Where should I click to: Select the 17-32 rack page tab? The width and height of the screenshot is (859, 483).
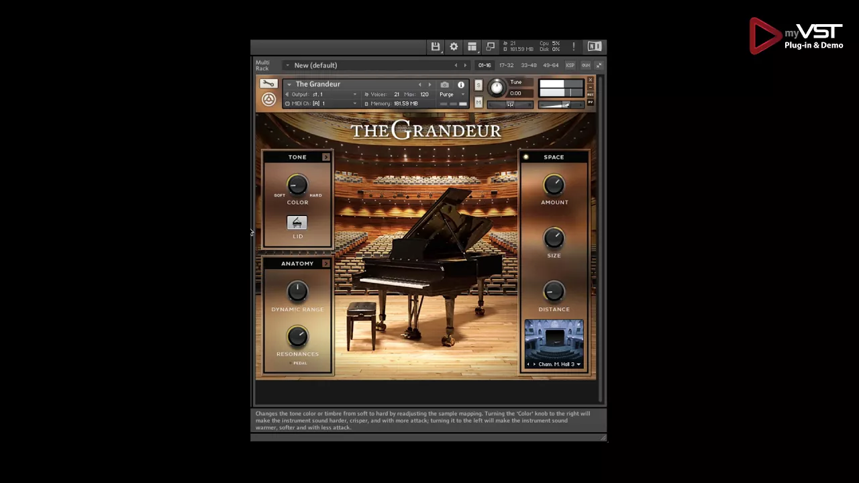click(506, 65)
